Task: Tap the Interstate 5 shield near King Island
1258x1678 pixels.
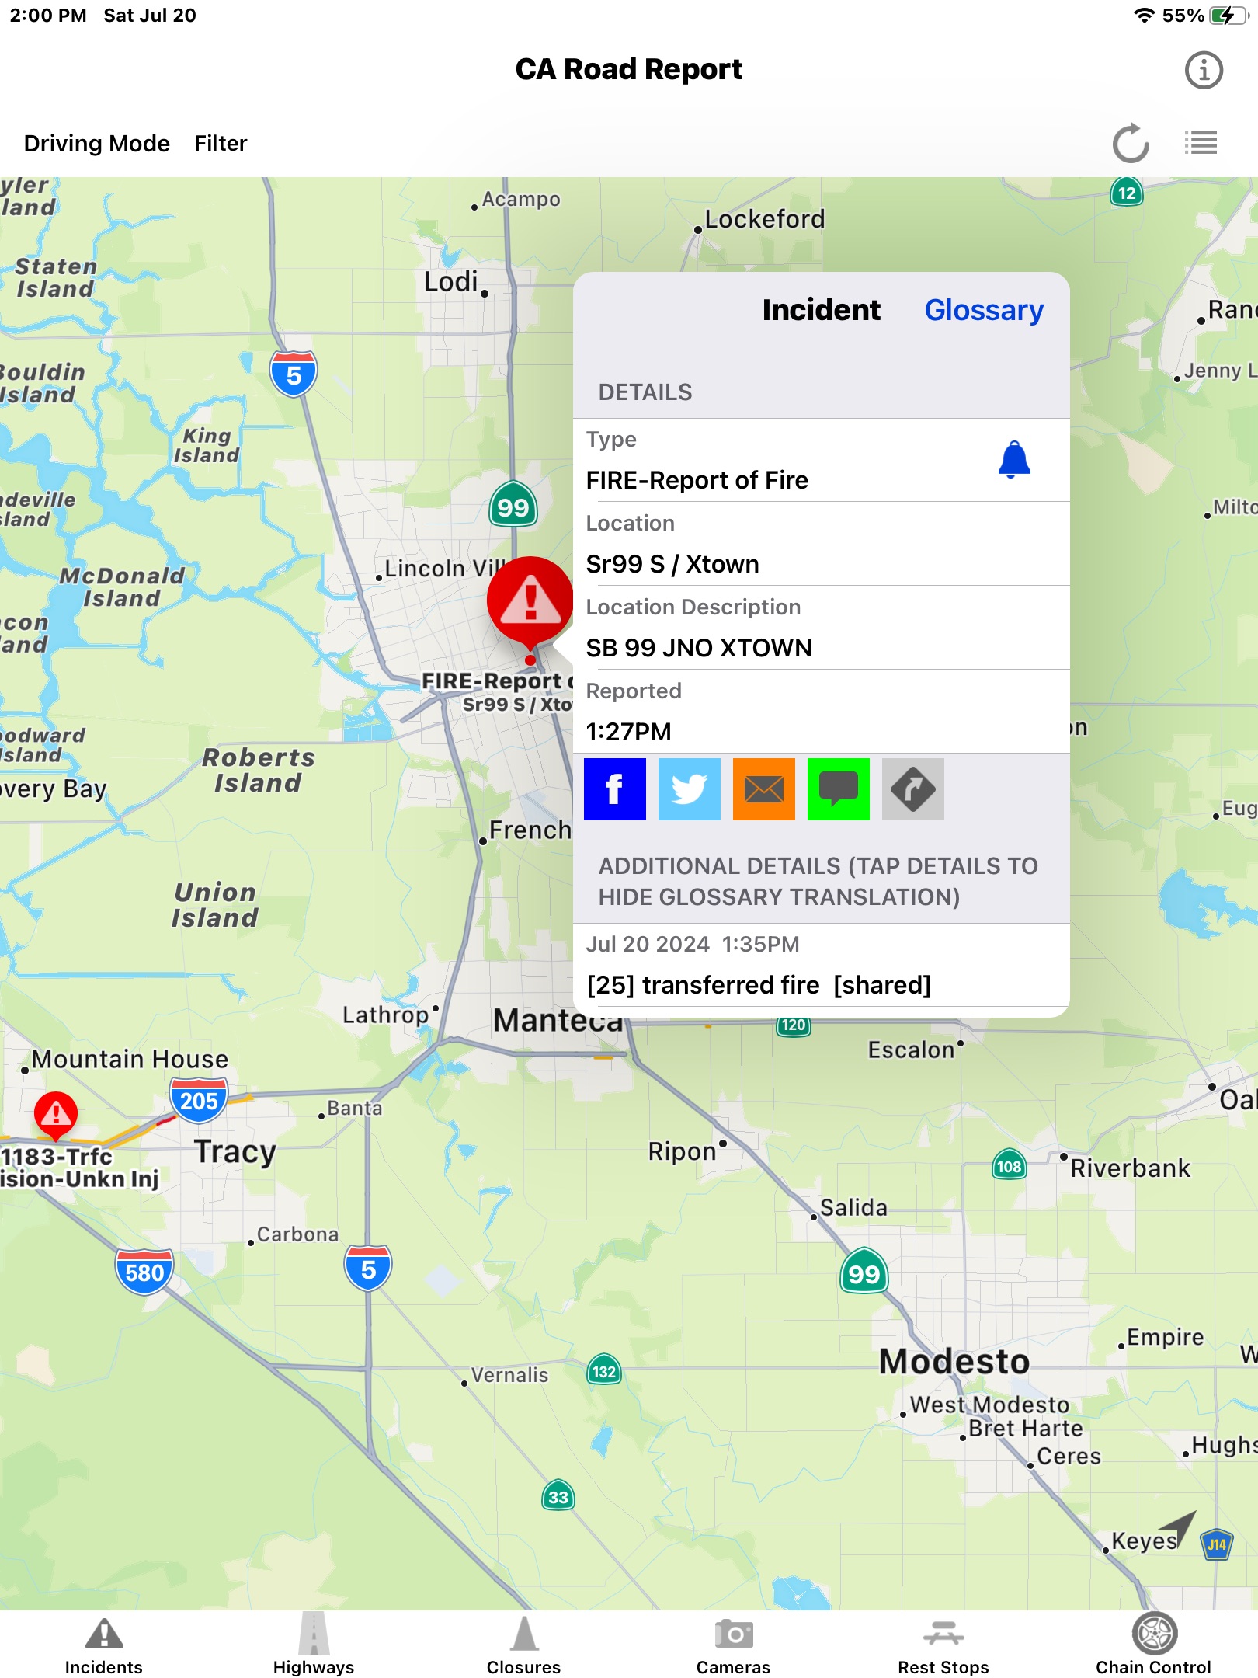Action: 294,374
